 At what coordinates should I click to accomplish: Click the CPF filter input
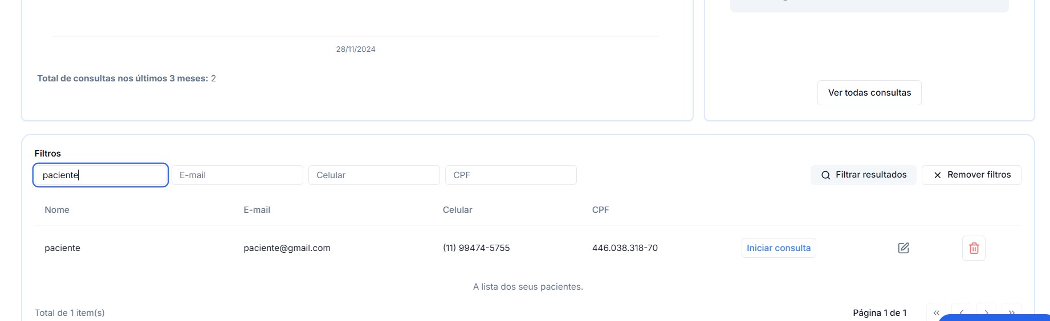pos(511,175)
